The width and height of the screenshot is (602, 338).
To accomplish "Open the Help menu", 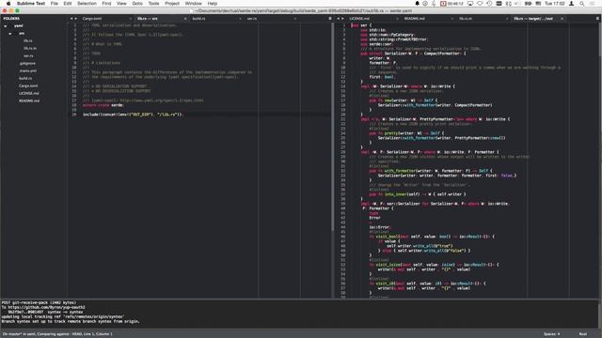I will tap(213, 4).
